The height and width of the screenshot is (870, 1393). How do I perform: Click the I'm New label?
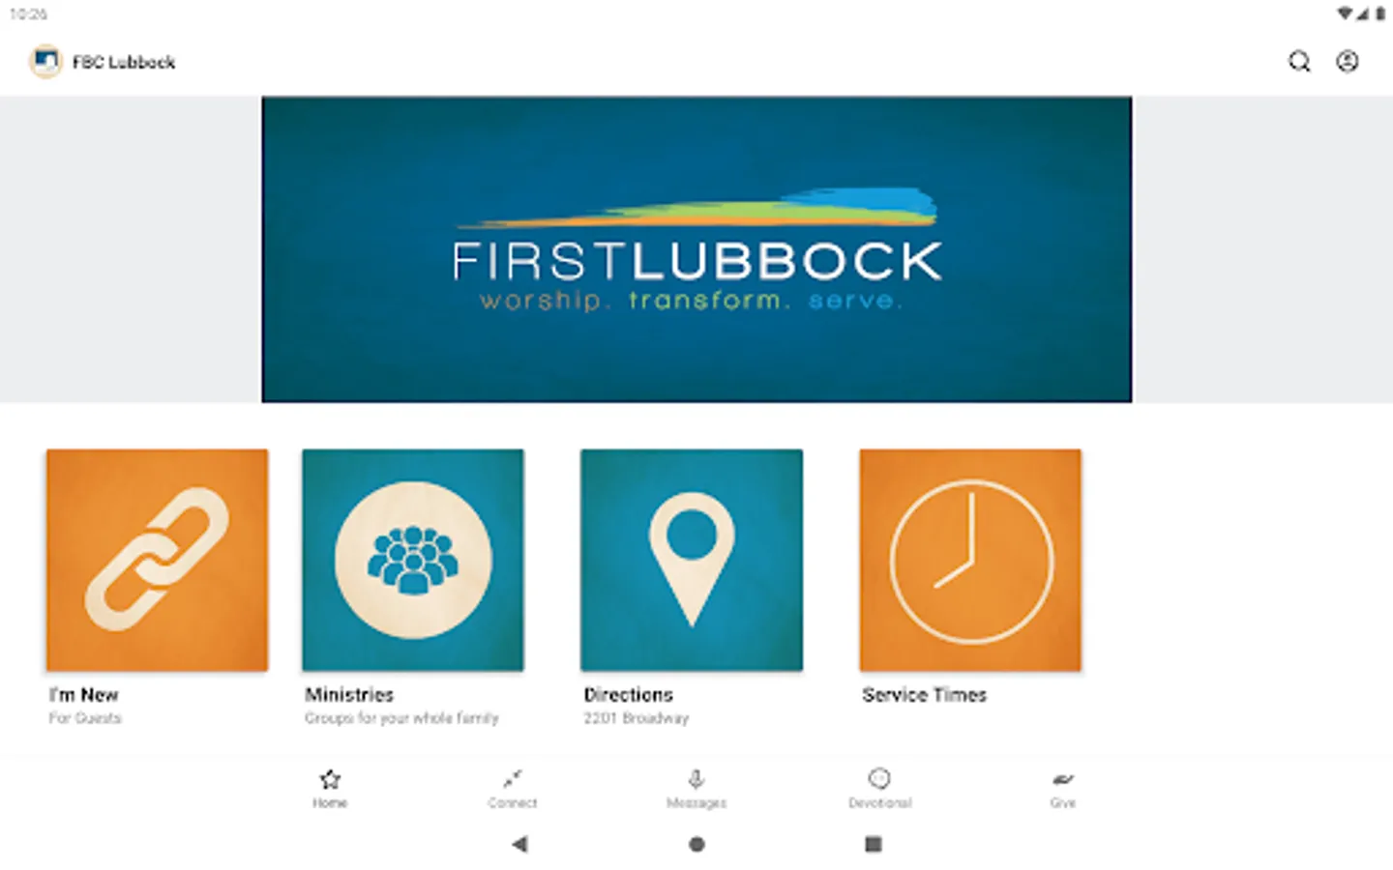tap(84, 694)
